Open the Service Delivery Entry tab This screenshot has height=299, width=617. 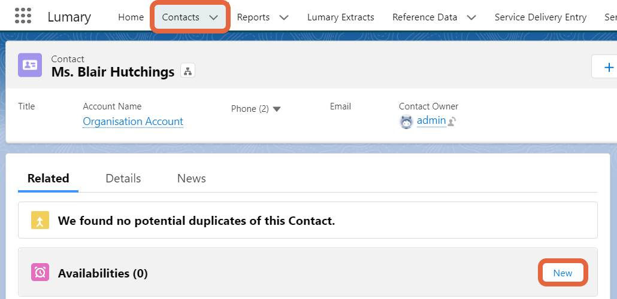pyautogui.click(x=541, y=17)
